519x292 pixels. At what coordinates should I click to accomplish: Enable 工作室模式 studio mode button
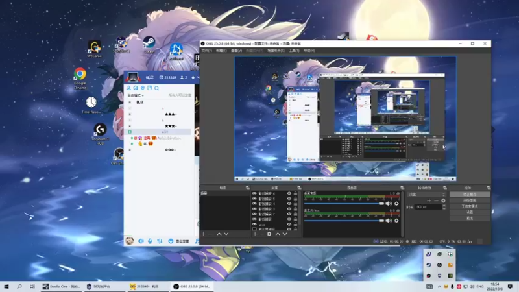[470, 206]
